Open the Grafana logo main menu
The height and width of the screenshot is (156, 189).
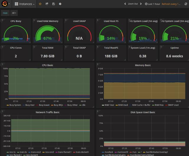5,4
